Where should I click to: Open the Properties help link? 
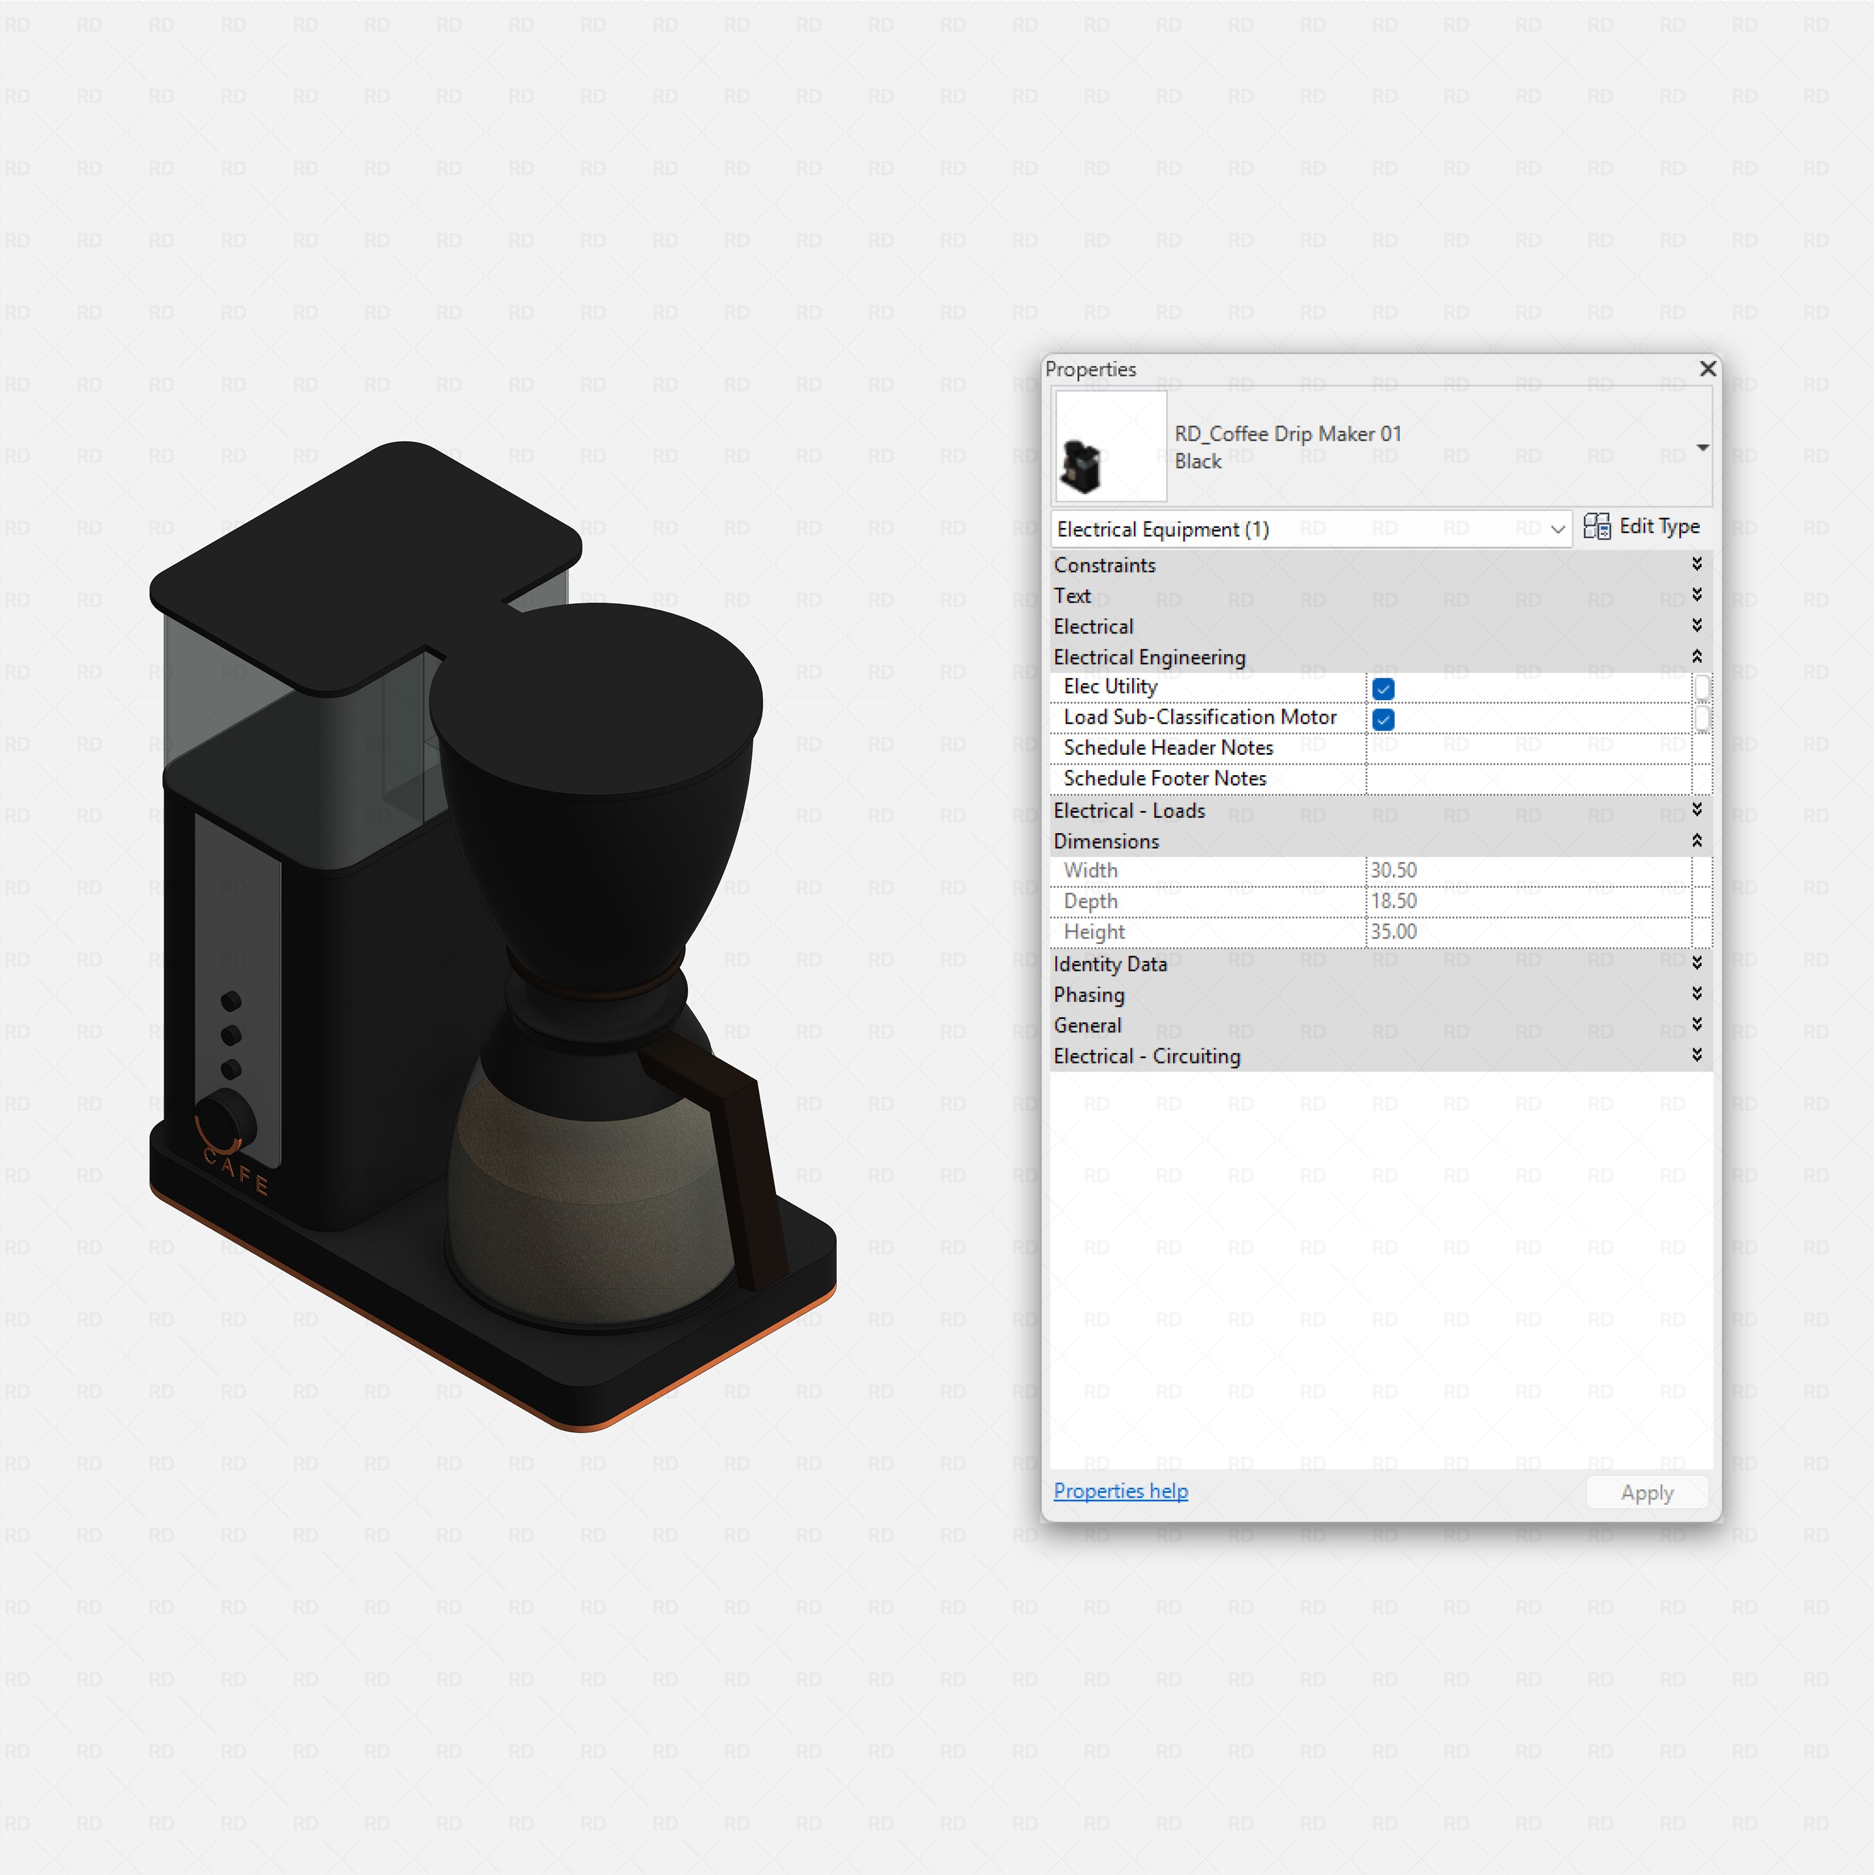(x=1120, y=1491)
